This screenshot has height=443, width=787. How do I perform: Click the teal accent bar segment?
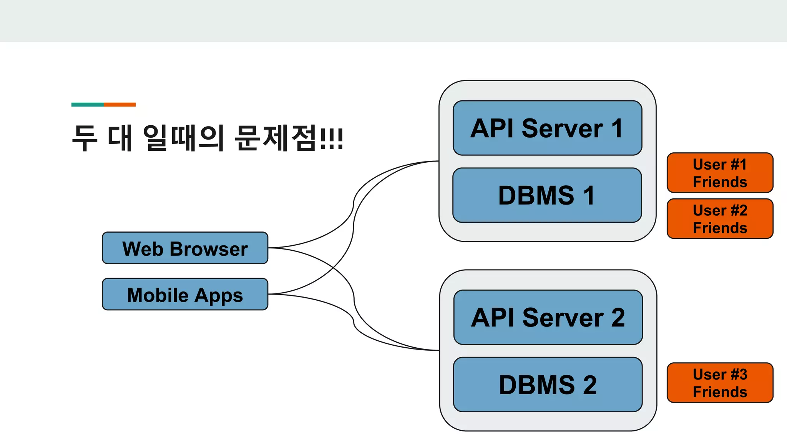(87, 105)
